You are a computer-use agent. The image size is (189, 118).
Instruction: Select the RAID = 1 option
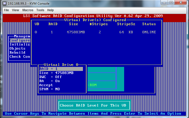coord(61,69)
